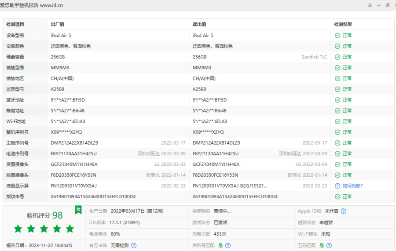Click the check icon in 设备颜色 row

tap(337, 46)
